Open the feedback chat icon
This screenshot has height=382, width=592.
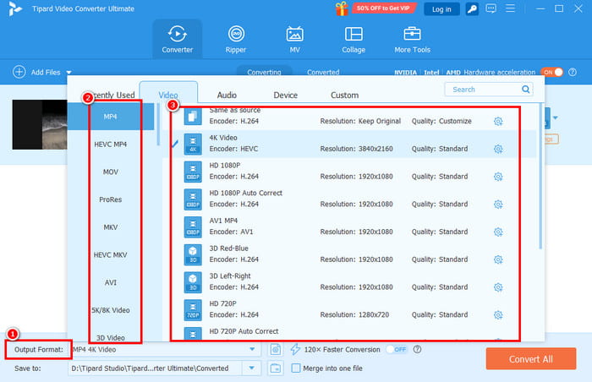point(491,8)
